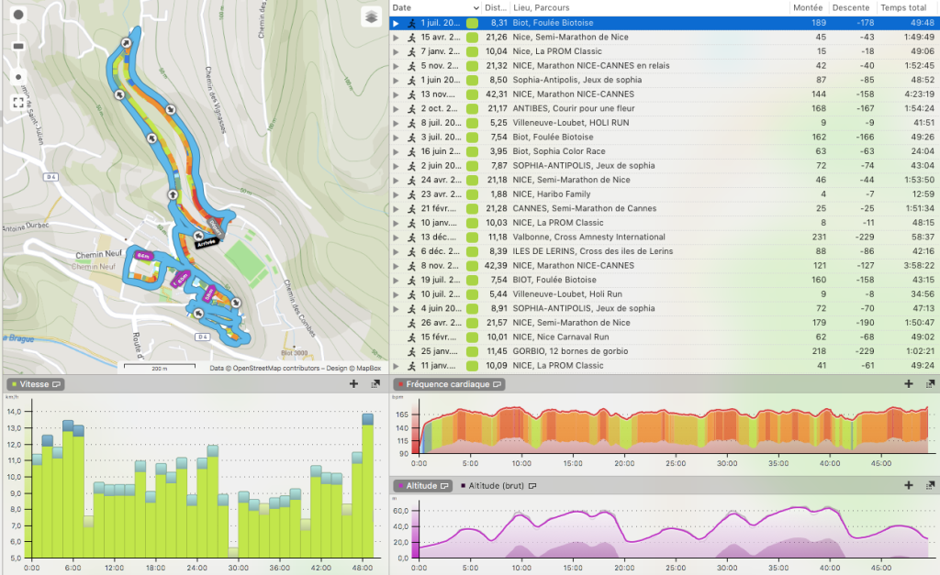The height and width of the screenshot is (575, 940).
Task: Click the color swatch for ANTIBES run
Action: (472, 108)
